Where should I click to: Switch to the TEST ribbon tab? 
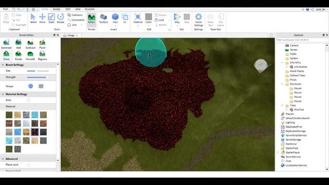pos(68,9)
